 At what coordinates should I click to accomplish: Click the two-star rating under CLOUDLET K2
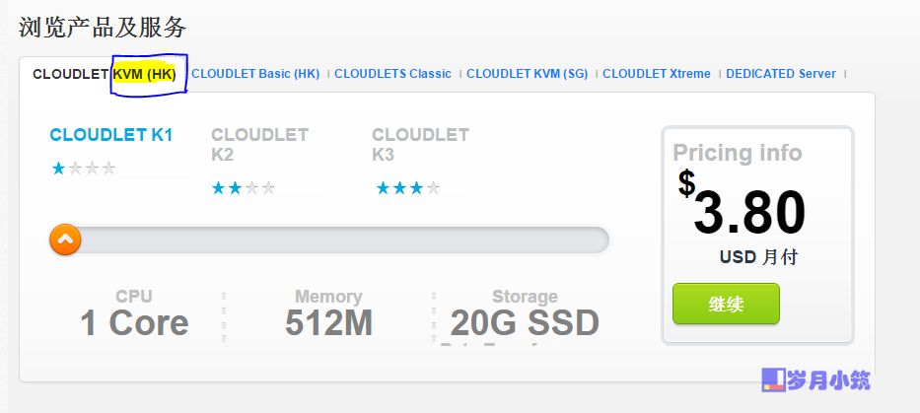[x=244, y=188]
